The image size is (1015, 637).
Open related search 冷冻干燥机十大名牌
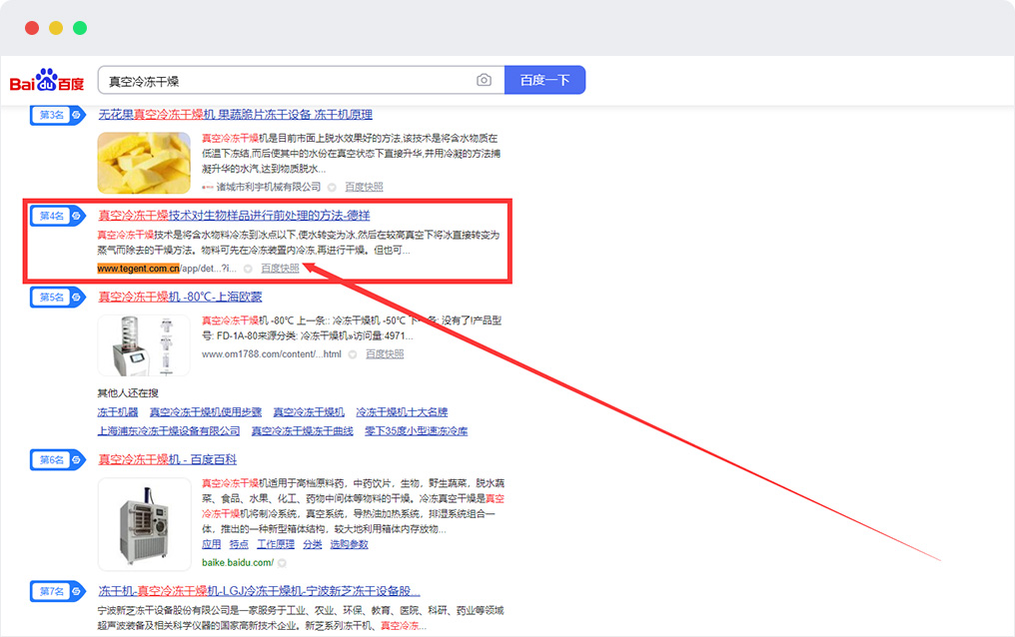tap(402, 412)
